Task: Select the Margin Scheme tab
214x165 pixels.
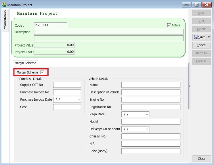Action: tap(26, 63)
